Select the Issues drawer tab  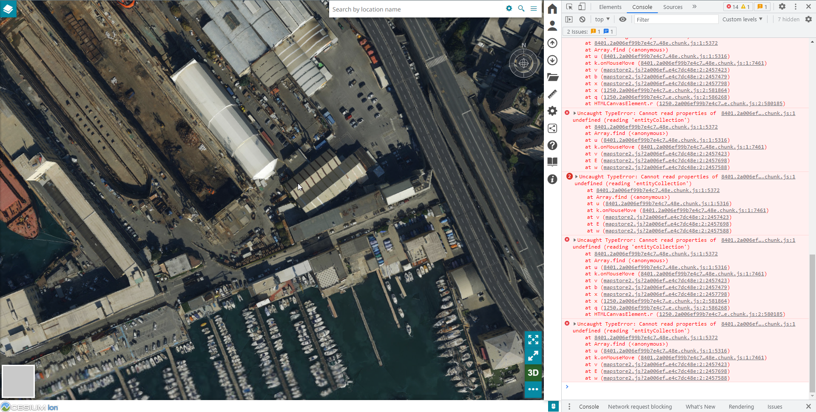pos(775,406)
